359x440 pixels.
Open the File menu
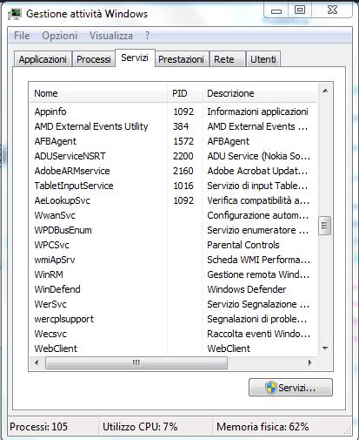coord(22,36)
